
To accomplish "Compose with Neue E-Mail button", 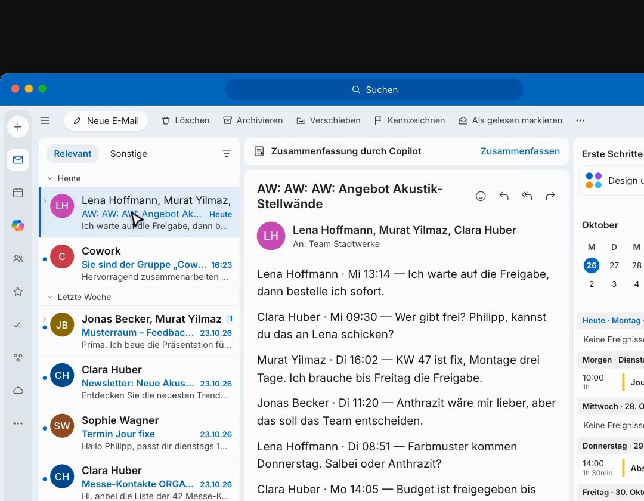I will point(106,120).
